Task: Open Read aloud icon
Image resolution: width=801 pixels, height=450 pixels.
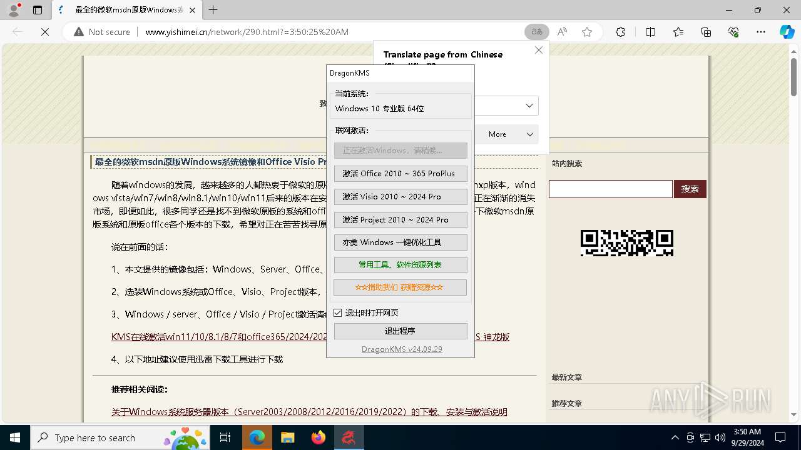Action: (x=562, y=32)
